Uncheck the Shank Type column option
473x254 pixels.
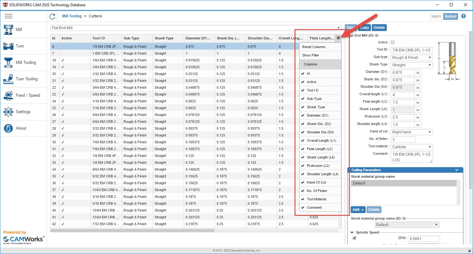click(x=320, y=107)
